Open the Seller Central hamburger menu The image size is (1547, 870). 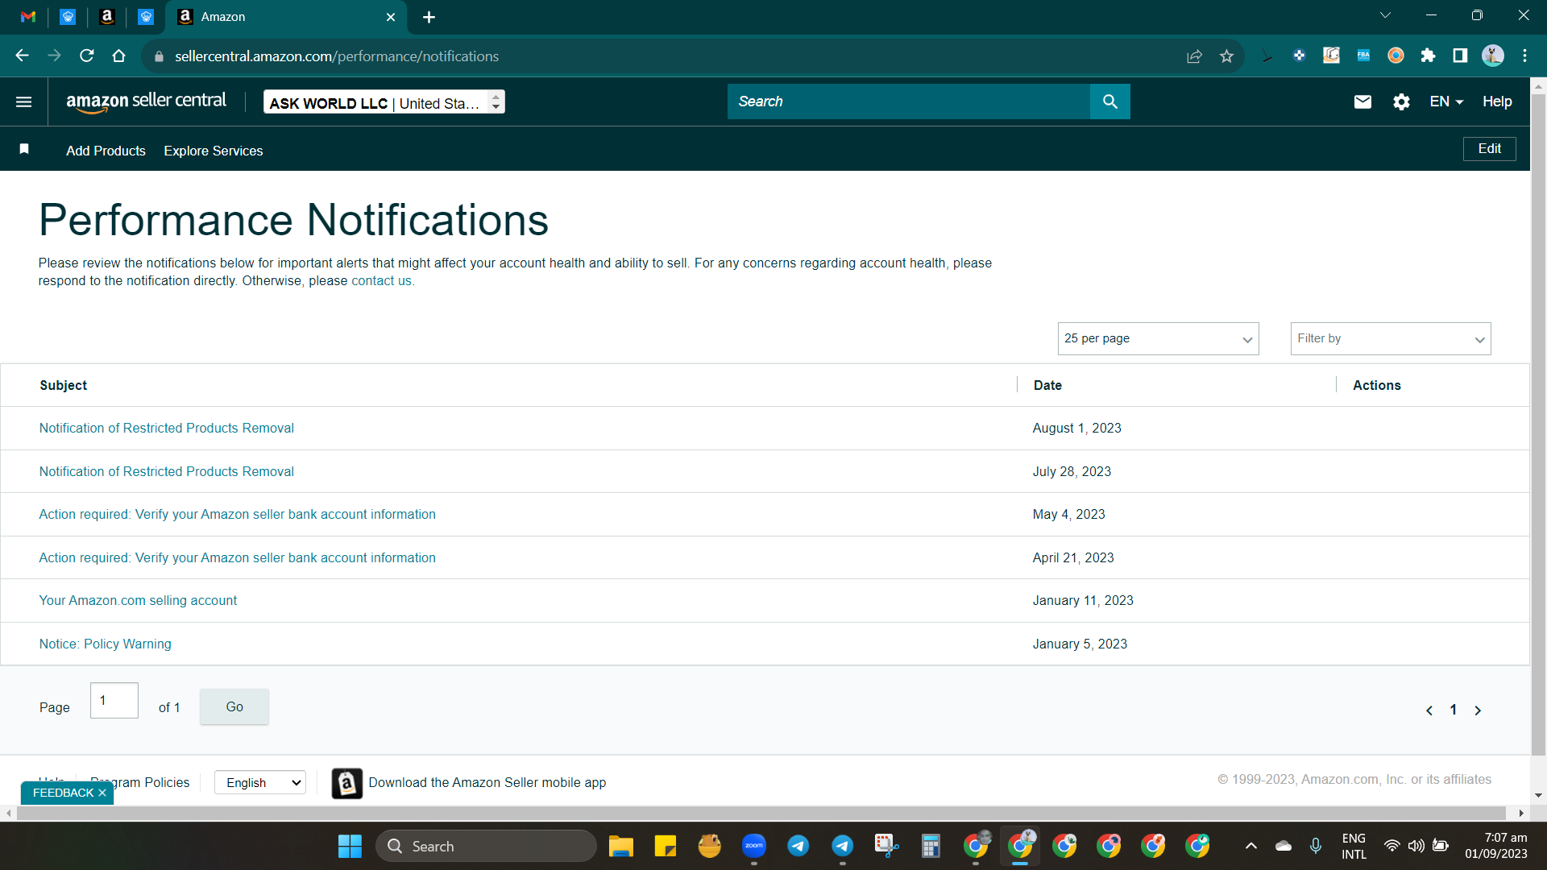(x=23, y=101)
